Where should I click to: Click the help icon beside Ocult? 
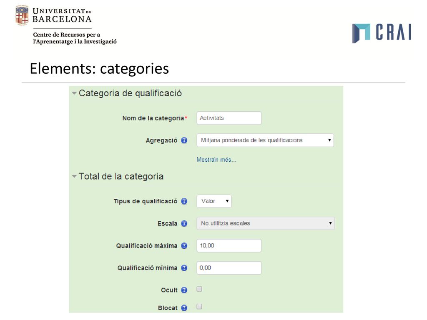coord(184,290)
